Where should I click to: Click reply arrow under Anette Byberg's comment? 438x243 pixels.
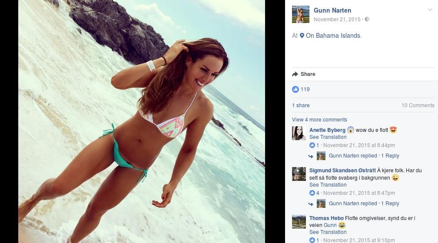coord(311,156)
